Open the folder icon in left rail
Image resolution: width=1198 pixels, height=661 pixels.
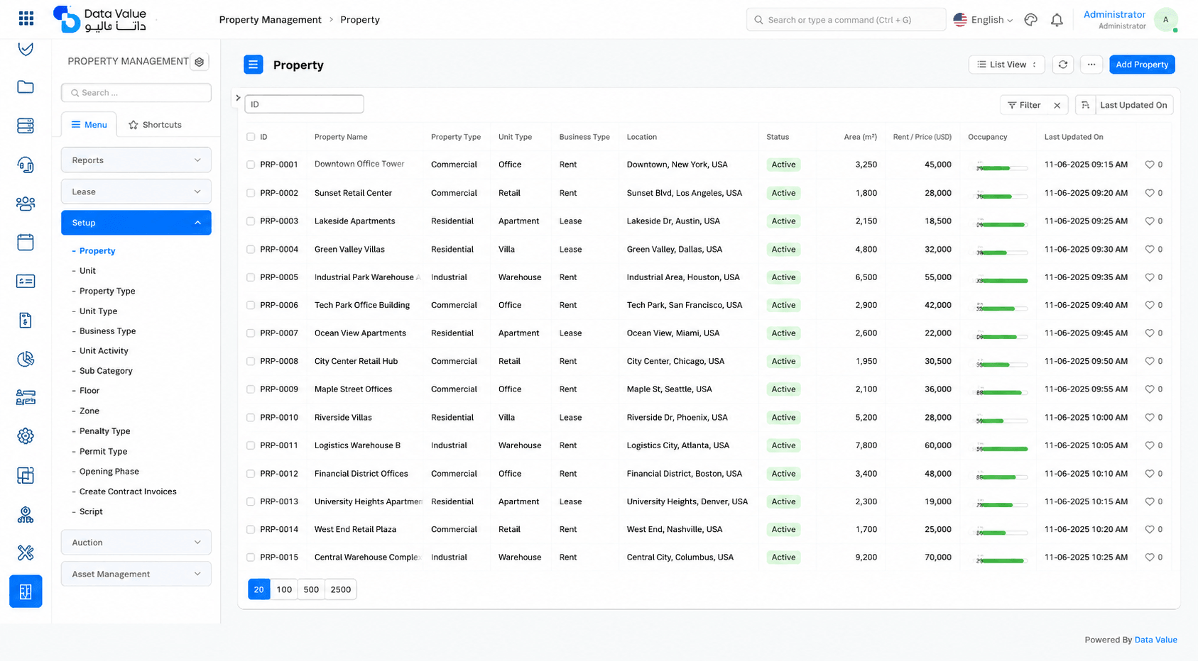click(x=26, y=87)
